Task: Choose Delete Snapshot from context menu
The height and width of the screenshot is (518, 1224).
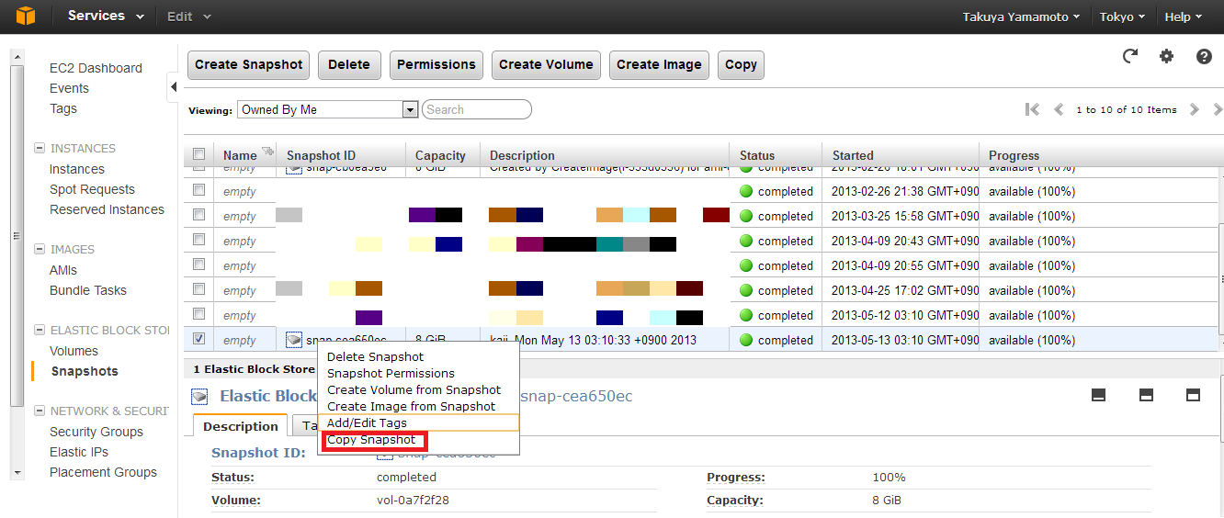Action: [375, 356]
